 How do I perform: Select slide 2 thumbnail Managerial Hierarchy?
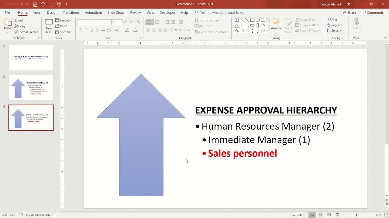tap(31, 88)
